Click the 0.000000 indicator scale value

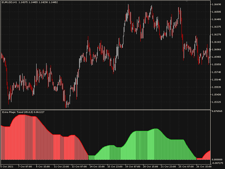[x=217, y=159]
